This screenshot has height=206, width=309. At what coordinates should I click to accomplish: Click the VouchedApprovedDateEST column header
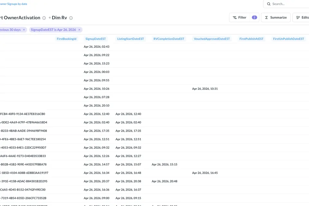click(212, 39)
